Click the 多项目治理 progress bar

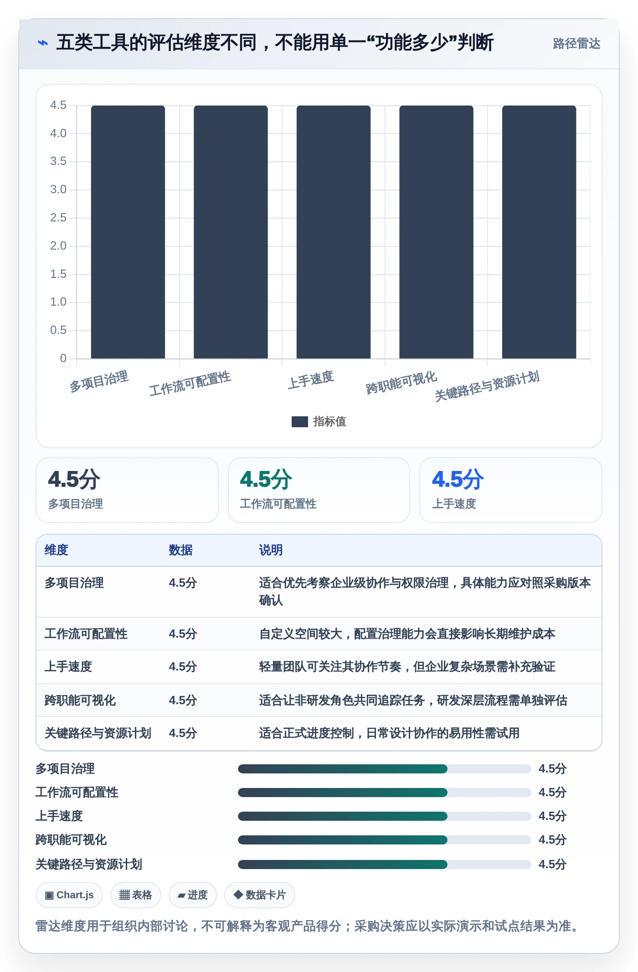click(385, 769)
